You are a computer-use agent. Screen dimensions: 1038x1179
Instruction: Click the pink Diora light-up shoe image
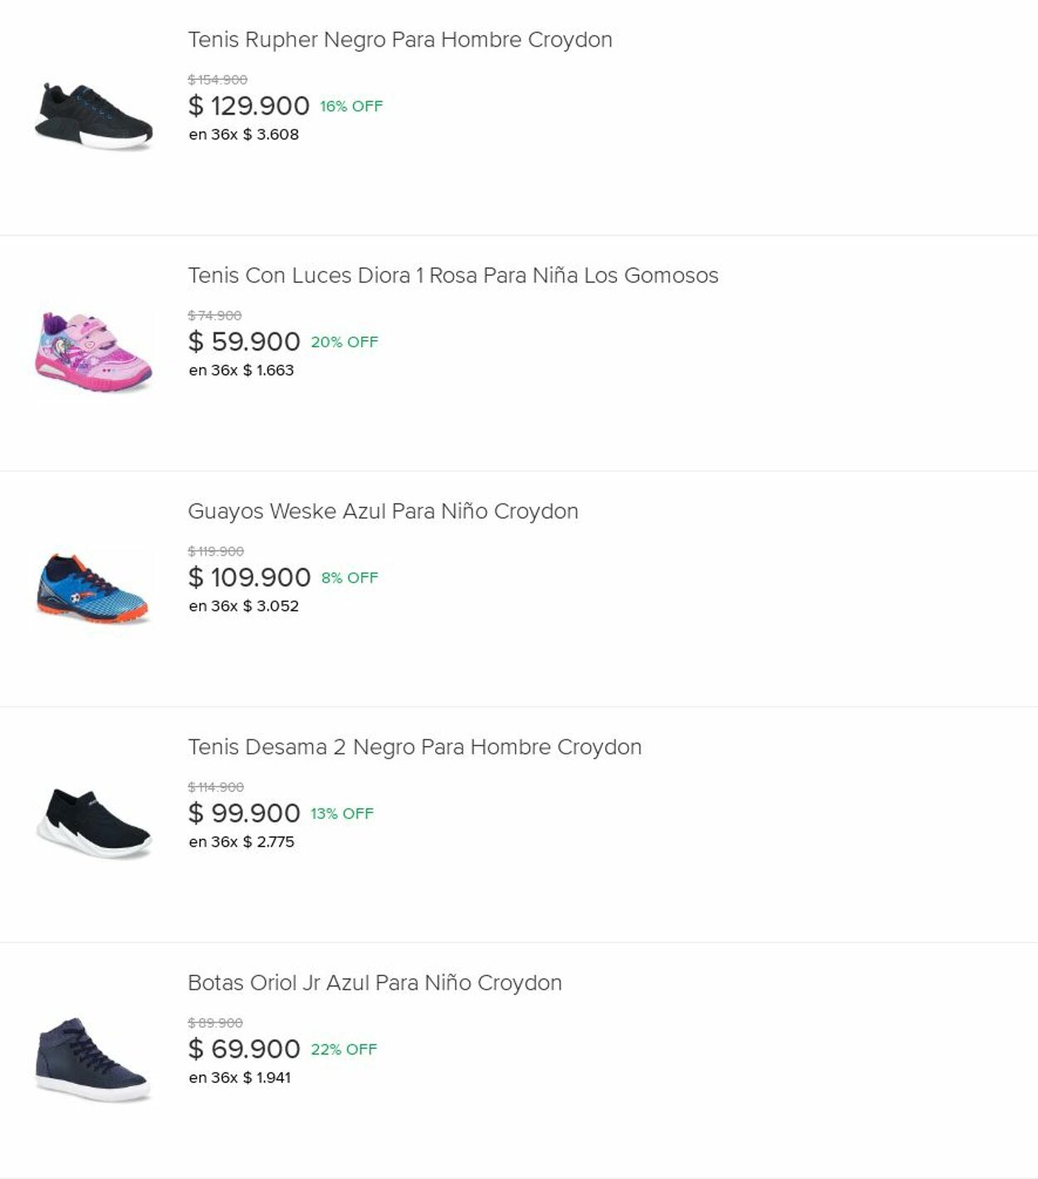pyautogui.click(x=94, y=352)
